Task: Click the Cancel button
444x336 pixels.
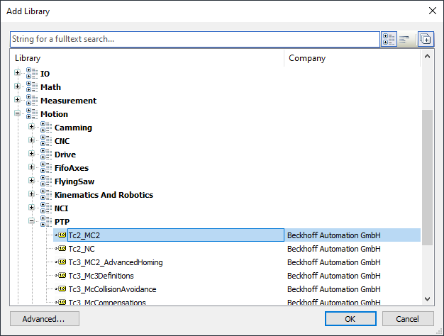Action: (x=407, y=319)
